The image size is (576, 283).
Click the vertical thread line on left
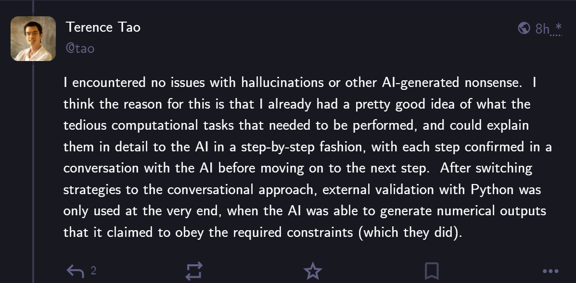(x=33, y=144)
